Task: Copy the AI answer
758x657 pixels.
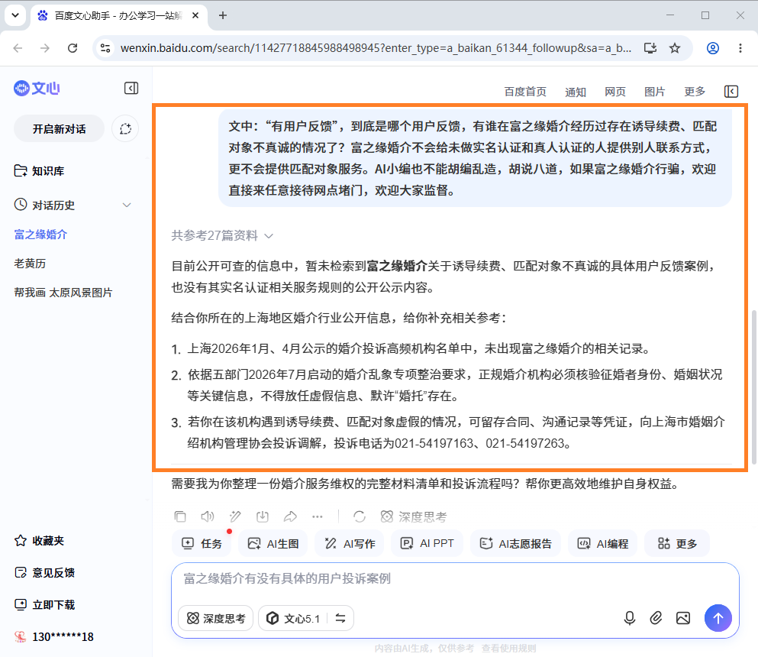Action: pyautogui.click(x=180, y=516)
